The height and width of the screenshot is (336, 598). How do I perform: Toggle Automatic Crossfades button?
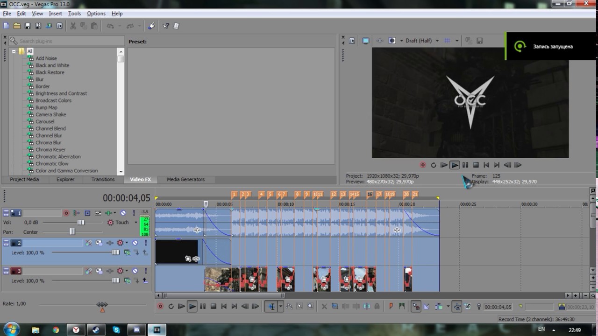pyautogui.click(x=427, y=307)
